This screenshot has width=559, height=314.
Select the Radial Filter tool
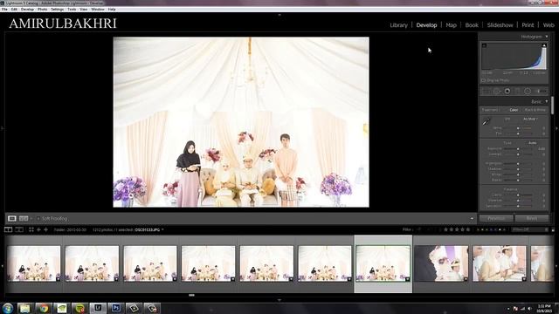[x=528, y=92]
